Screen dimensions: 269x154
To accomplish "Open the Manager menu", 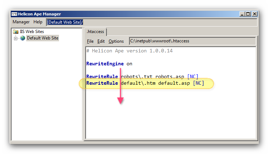I will pyautogui.click(x=21, y=22).
